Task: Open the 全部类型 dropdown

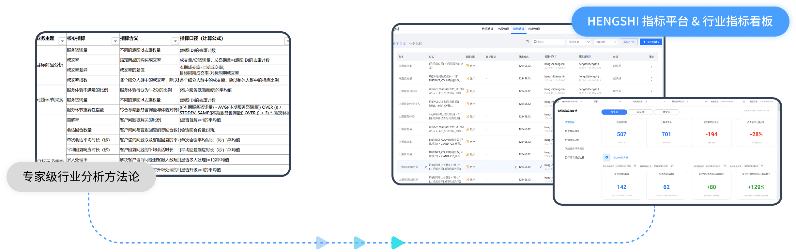Action: 579,42
